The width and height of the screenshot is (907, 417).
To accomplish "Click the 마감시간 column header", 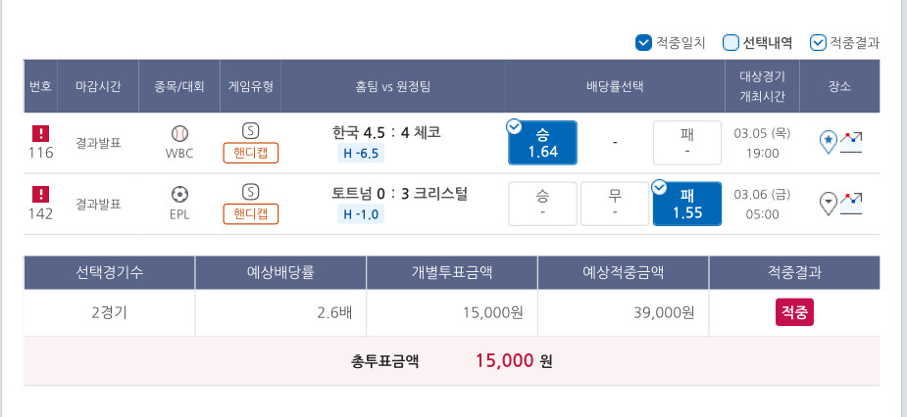I will pos(98,86).
